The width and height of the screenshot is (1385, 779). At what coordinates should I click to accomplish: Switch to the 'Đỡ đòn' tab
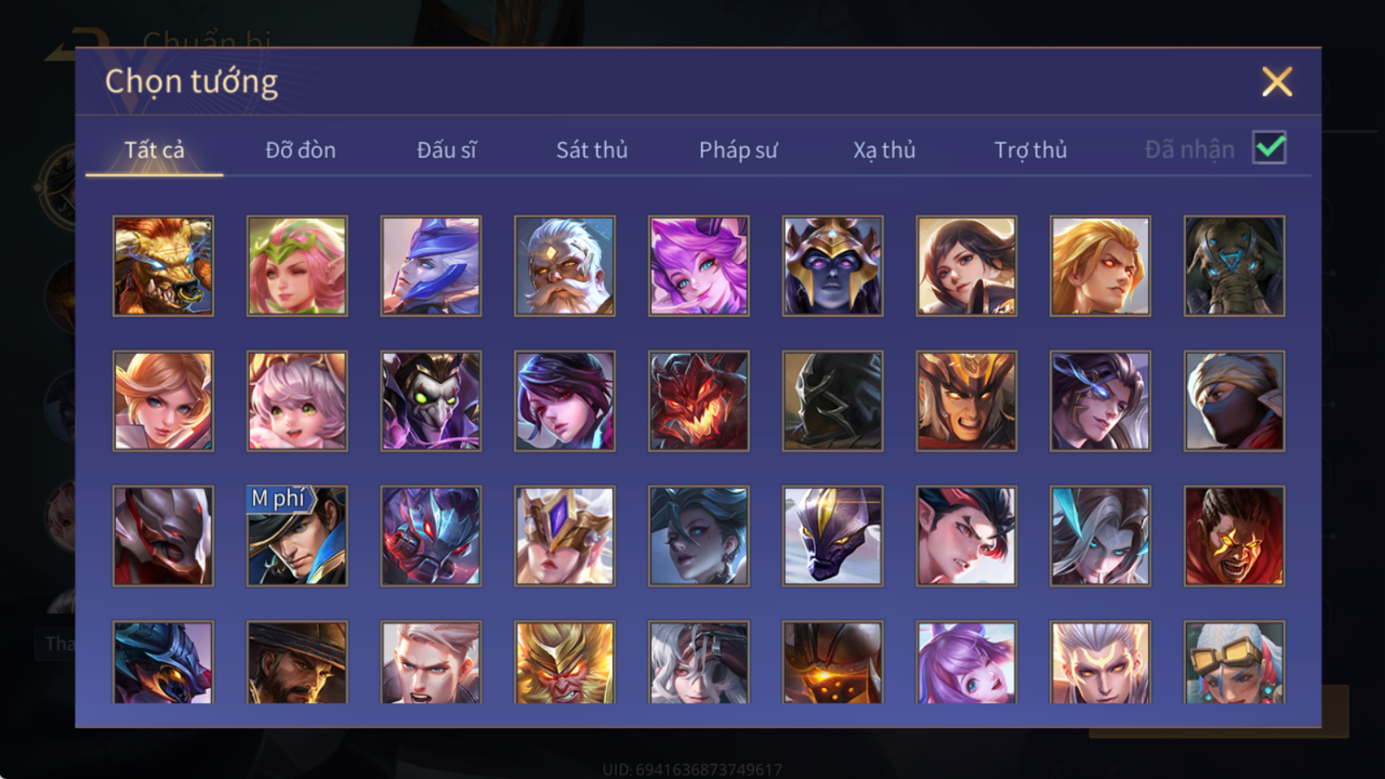pos(300,150)
